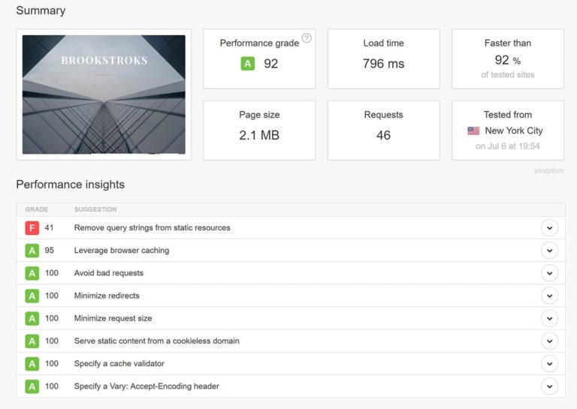This screenshot has height=409, width=577.
Task: Expand the Specify a cache validator row
Action: 549,363
